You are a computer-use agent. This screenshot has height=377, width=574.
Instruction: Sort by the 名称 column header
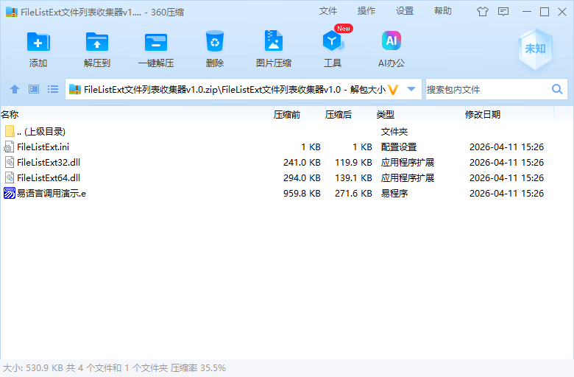137,115
